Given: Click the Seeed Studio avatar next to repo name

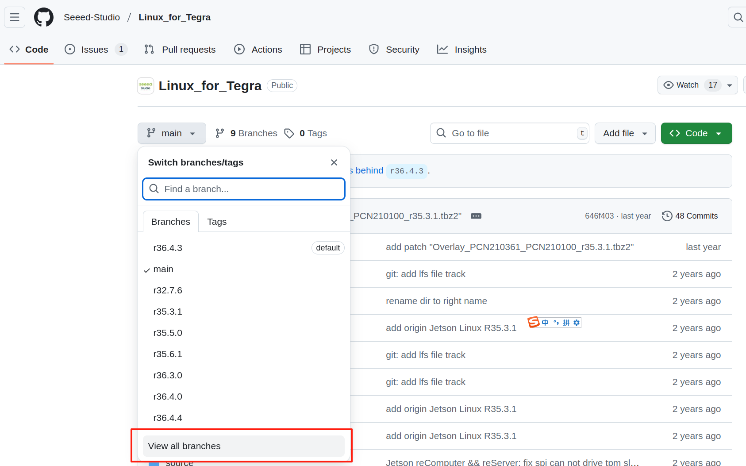Looking at the screenshot, I should click(146, 86).
